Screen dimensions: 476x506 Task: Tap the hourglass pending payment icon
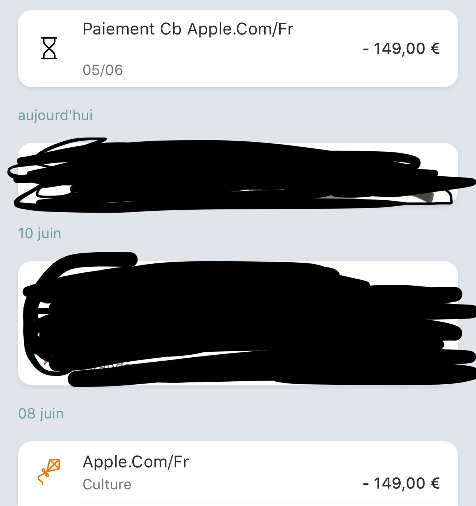(49, 48)
